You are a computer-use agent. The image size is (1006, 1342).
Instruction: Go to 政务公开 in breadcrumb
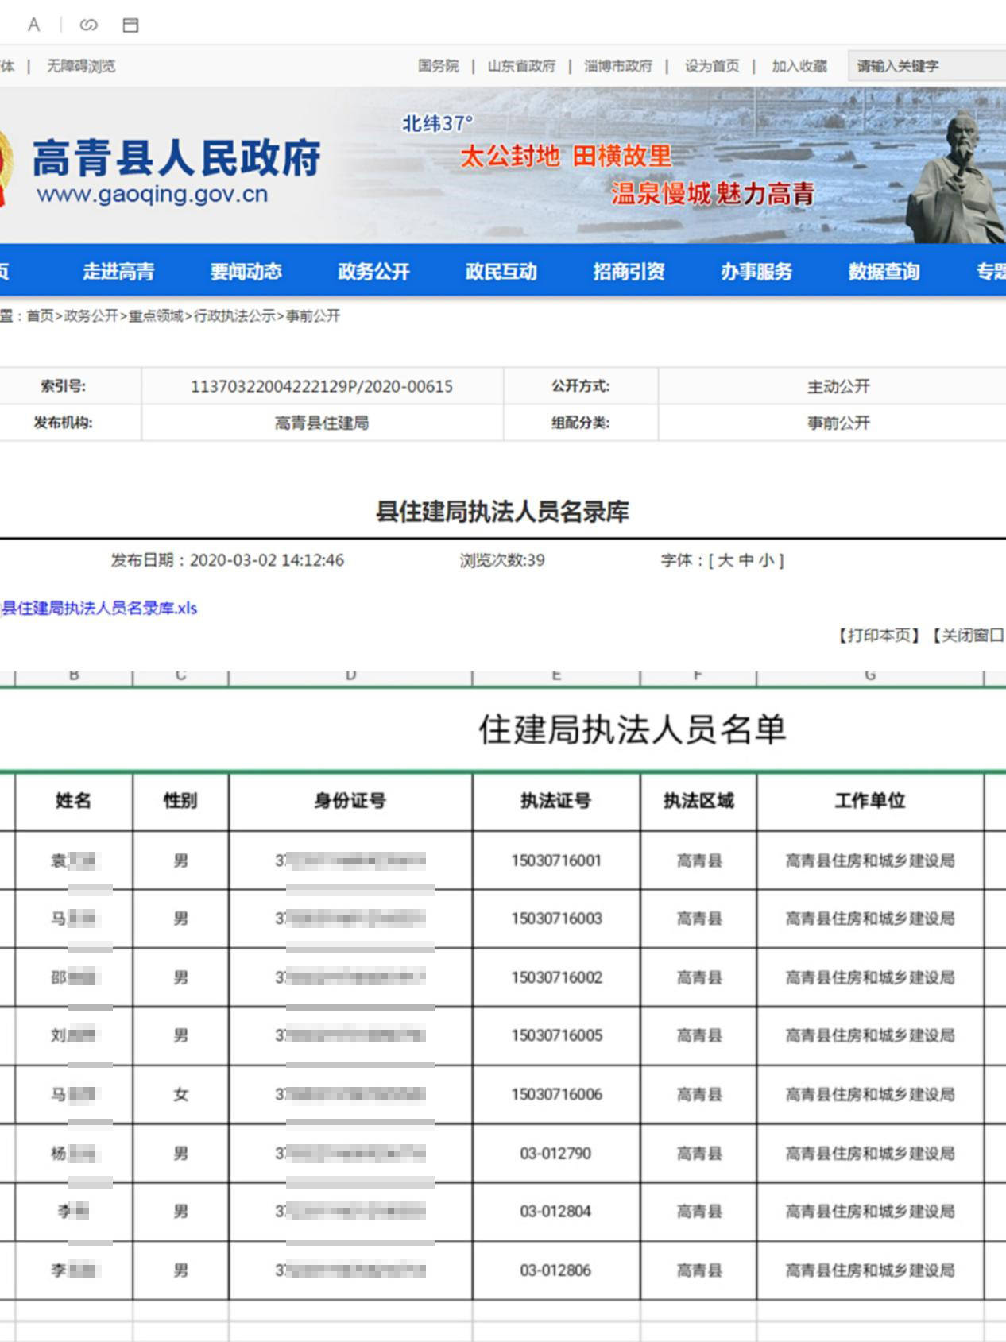pos(91,316)
